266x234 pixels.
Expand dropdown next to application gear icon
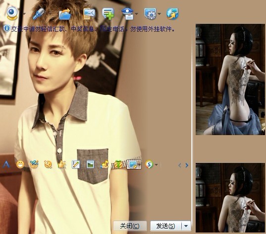159,13
